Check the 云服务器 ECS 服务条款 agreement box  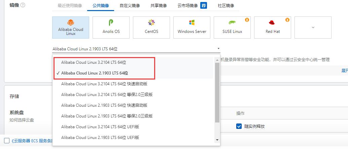click(7, 141)
